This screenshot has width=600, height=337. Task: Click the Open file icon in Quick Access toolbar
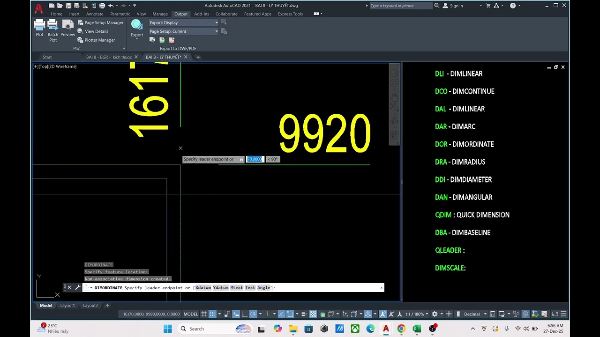click(x=60, y=6)
